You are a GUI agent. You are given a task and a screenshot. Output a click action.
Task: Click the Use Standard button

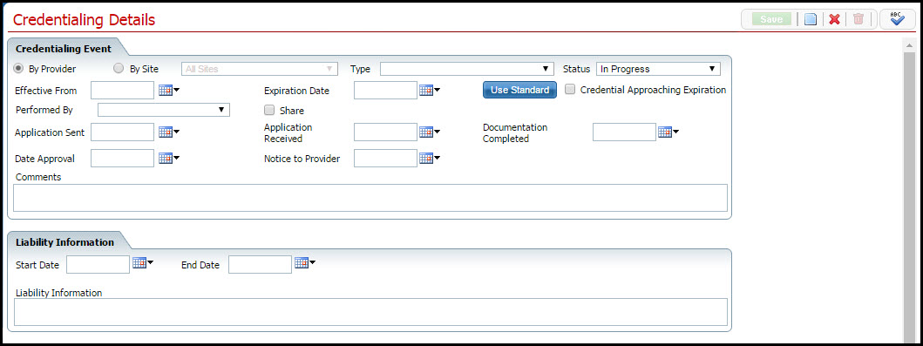pos(519,90)
